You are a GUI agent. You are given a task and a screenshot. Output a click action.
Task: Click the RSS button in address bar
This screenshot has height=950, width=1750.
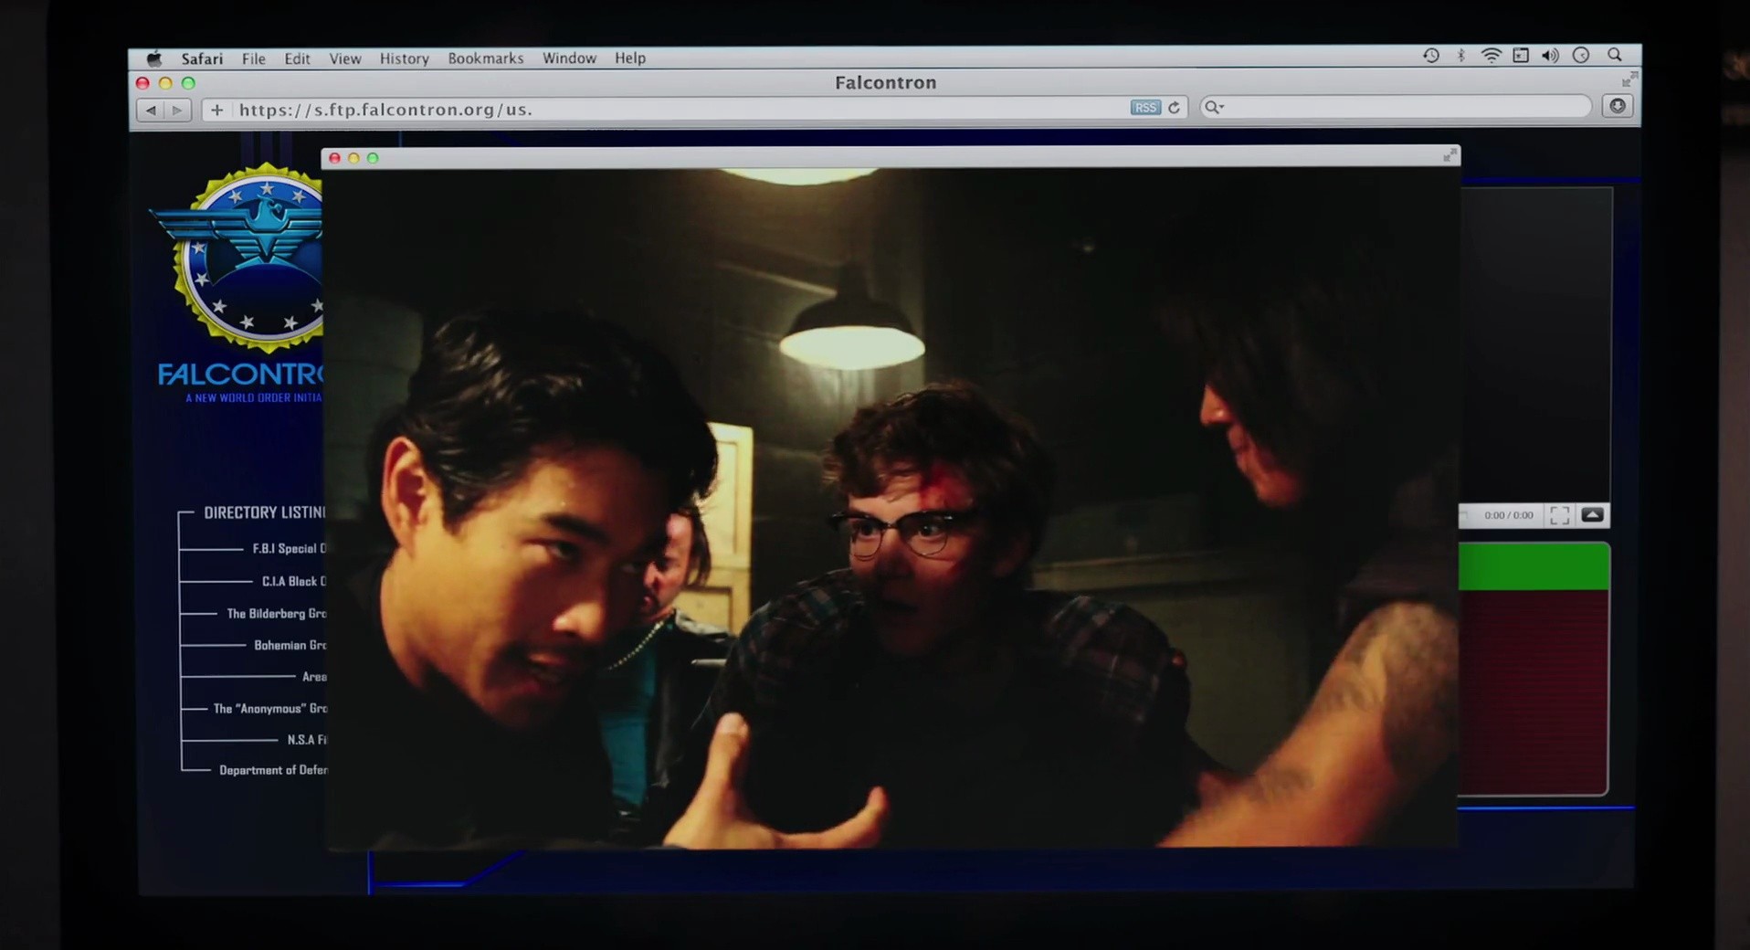pos(1145,108)
